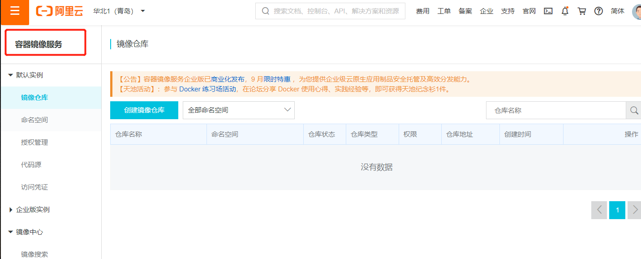Open 官网 in the top navigation
Screen dimensions: 641x259
point(529,11)
